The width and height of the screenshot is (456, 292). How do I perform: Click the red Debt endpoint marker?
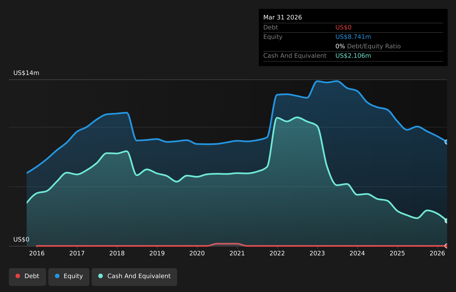pos(447,246)
